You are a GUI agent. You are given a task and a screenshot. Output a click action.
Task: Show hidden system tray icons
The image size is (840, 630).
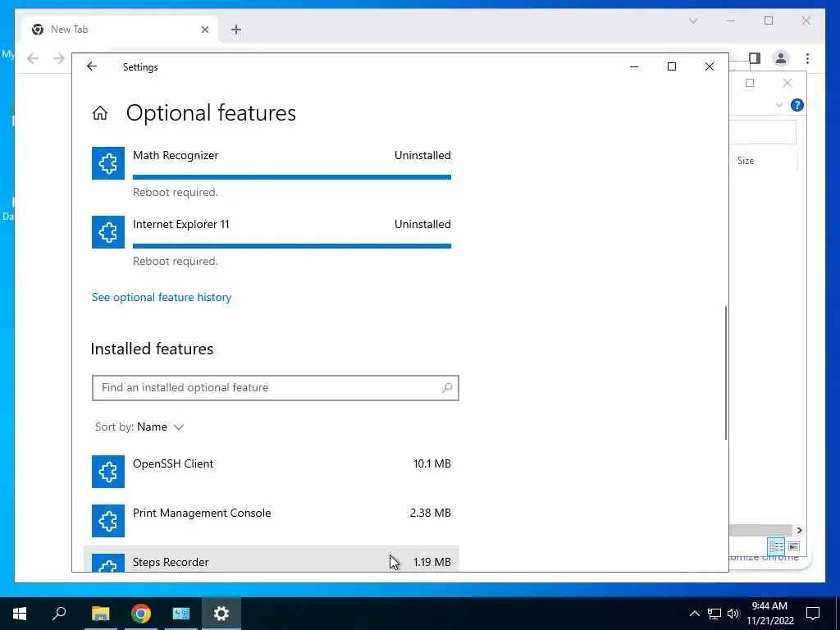tap(694, 614)
